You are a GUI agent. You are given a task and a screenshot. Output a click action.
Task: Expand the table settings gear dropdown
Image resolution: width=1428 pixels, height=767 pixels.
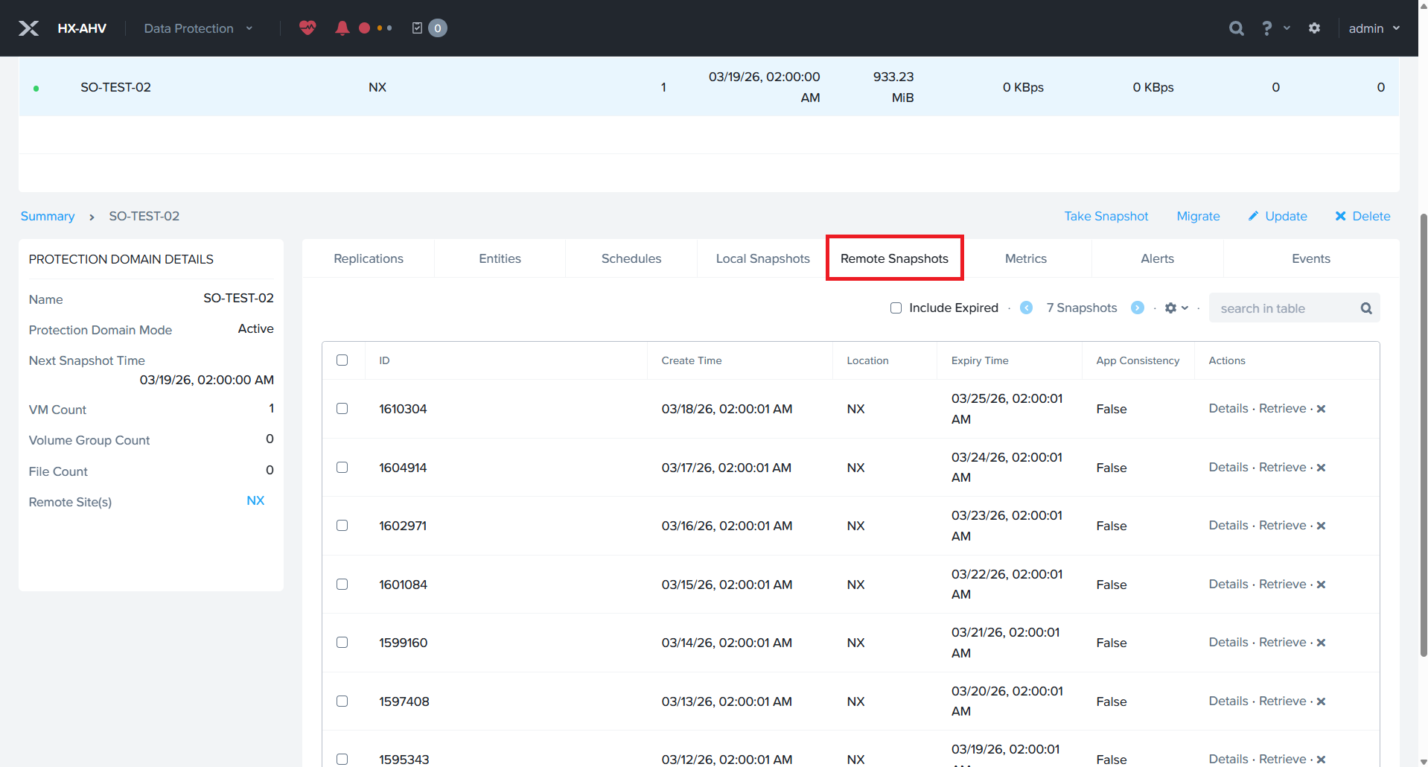[1176, 308]
